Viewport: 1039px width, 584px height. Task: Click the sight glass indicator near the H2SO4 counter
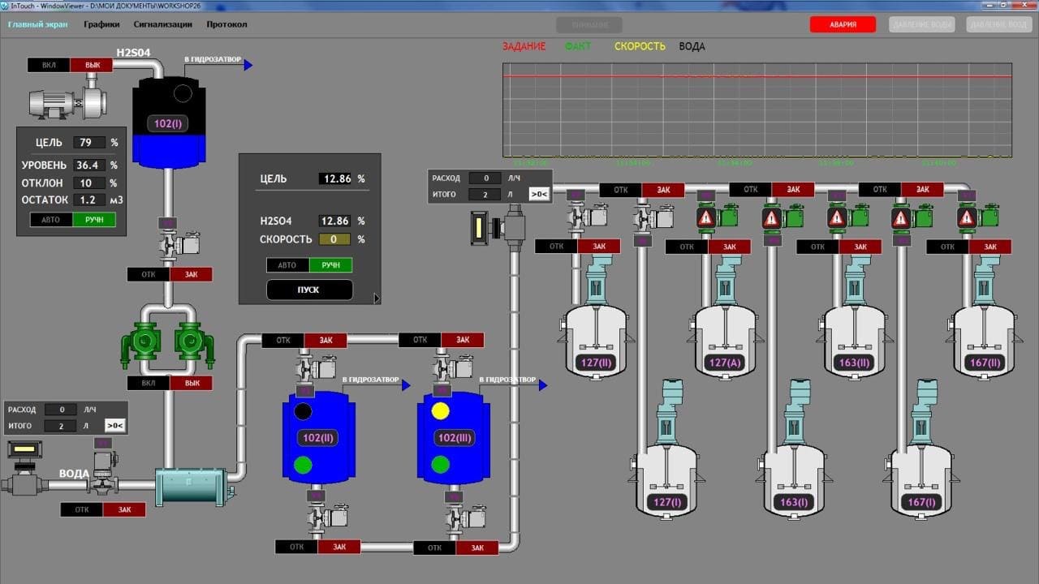pos(481,227)
